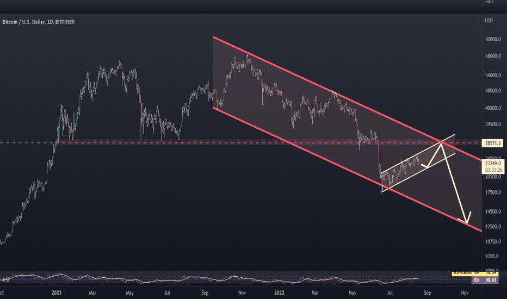507x299 pixels.
Task: Click the 14500.0 price axis label
Action: (493, 211)
